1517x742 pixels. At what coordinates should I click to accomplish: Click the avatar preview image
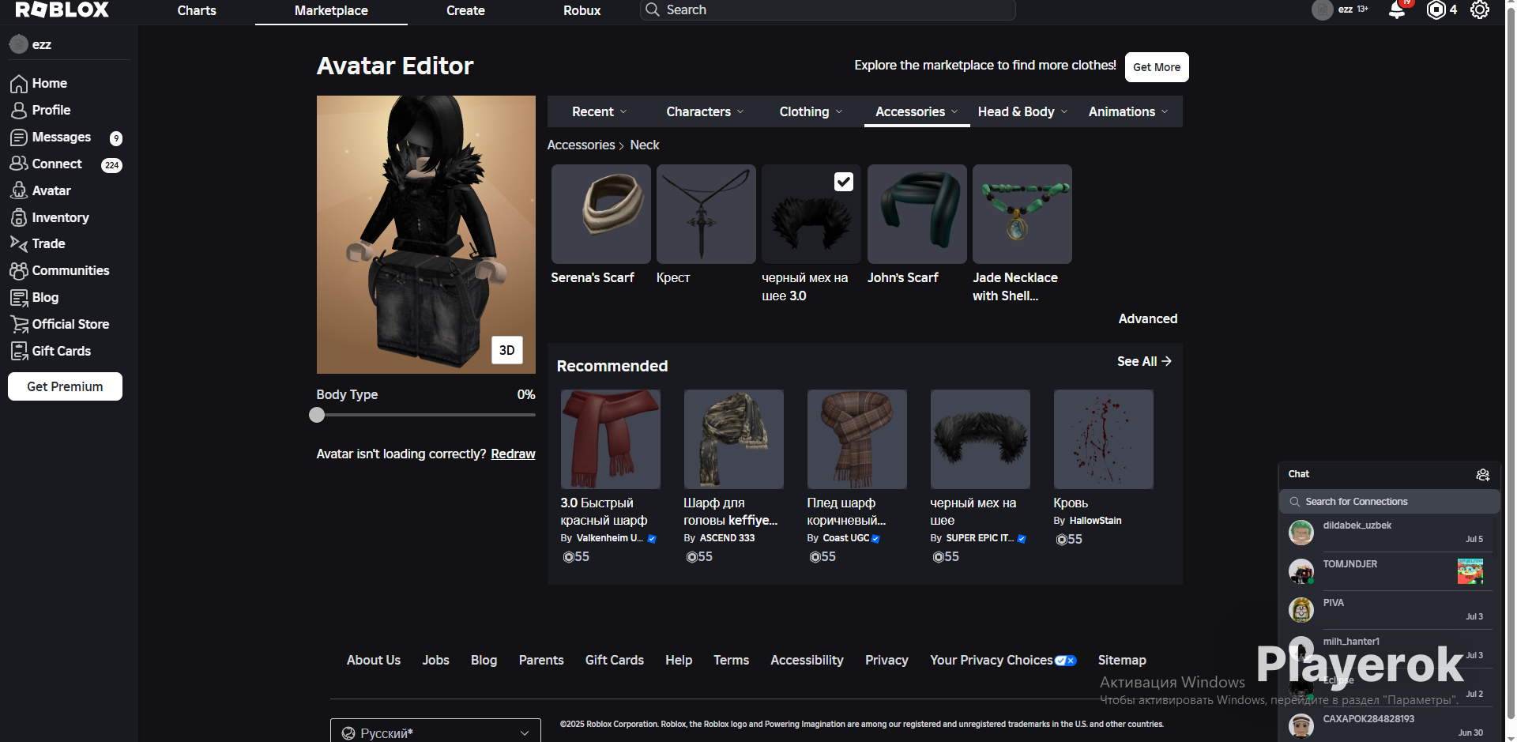(426, 235)
